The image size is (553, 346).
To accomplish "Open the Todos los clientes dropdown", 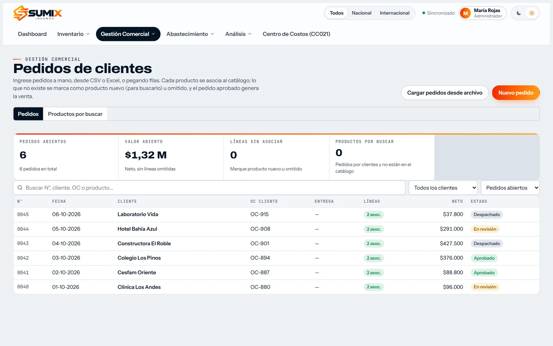I will pyautogui.click(x=443, y=188).
